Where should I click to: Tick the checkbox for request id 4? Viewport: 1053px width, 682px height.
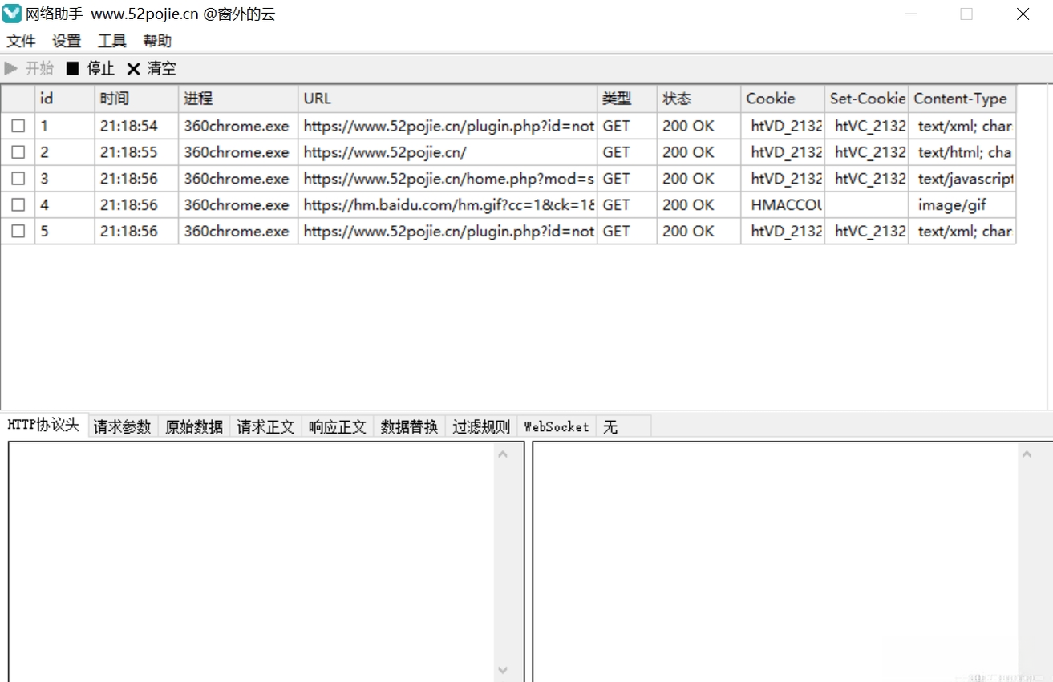[18, 205]
